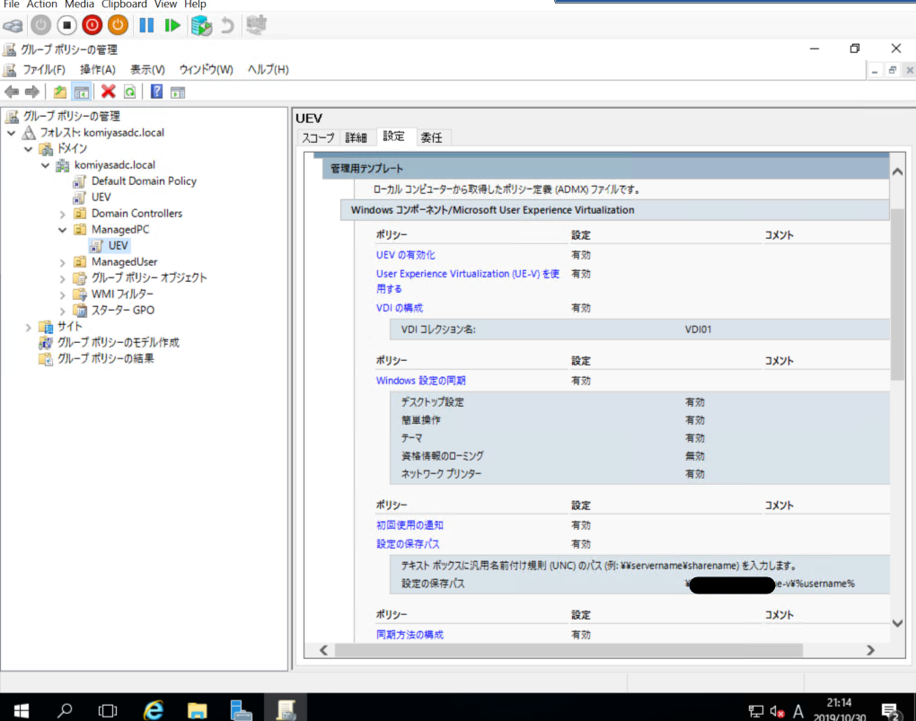The width and height of the screenshot is (916, 721).
Task: Click the report vertical scrollbar down arrow
Action: (x=898, y=623)
